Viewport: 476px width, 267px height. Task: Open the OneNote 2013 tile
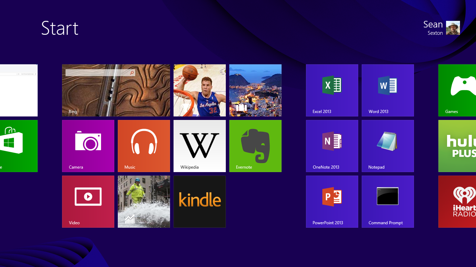(x=332, y=146)
